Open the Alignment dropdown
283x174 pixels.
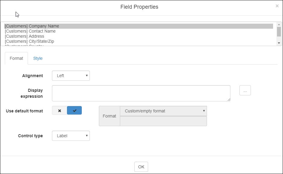(x=71, y=76)
